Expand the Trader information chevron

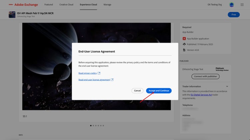click(x=227, y=87)
